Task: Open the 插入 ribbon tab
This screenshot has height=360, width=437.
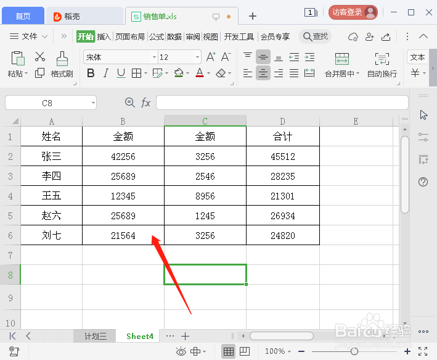Action: coord(104,36)
